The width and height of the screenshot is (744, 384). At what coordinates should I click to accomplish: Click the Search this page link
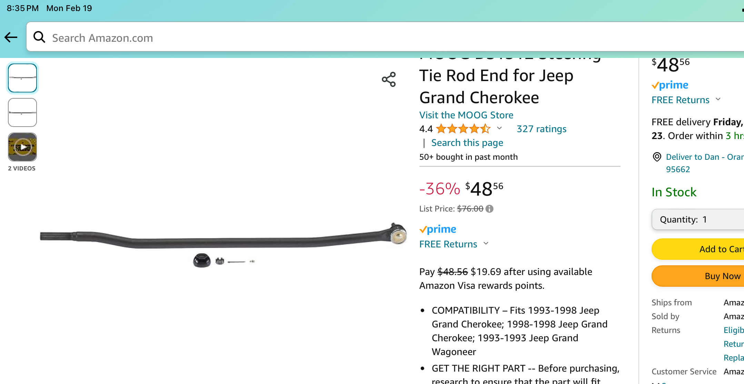(467, 143)
